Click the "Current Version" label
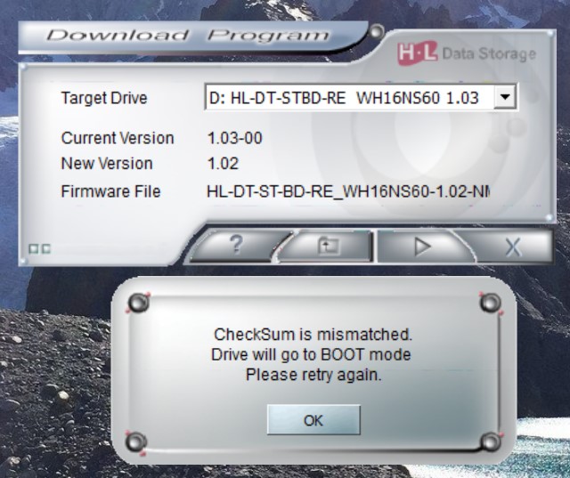 (118, 138)
